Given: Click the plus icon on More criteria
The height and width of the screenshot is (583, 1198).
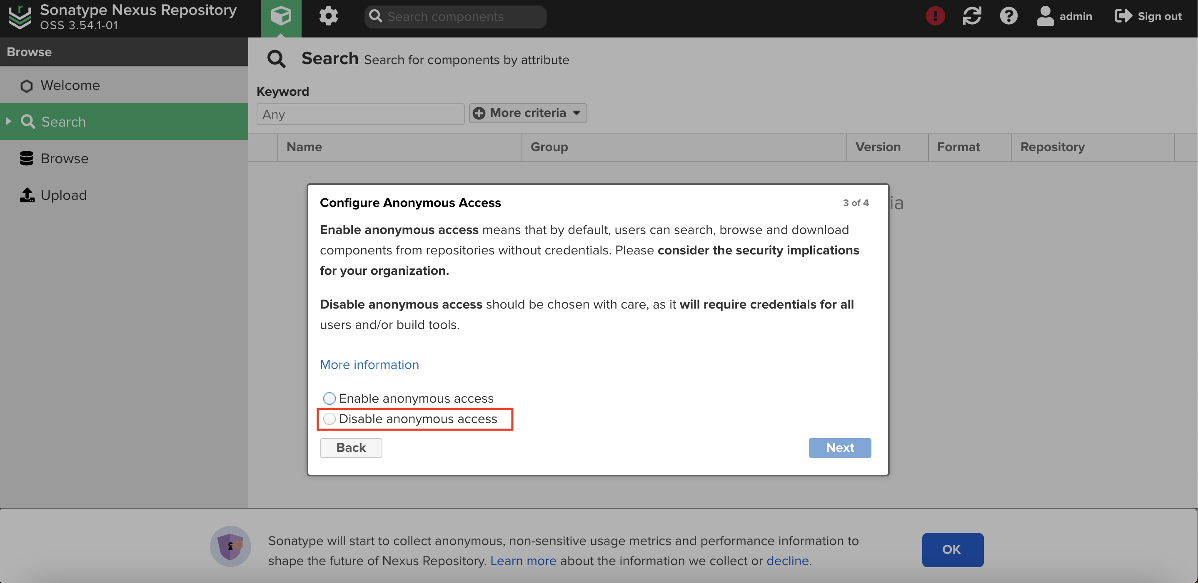Looking at the screenshot, I should (479, 113).
